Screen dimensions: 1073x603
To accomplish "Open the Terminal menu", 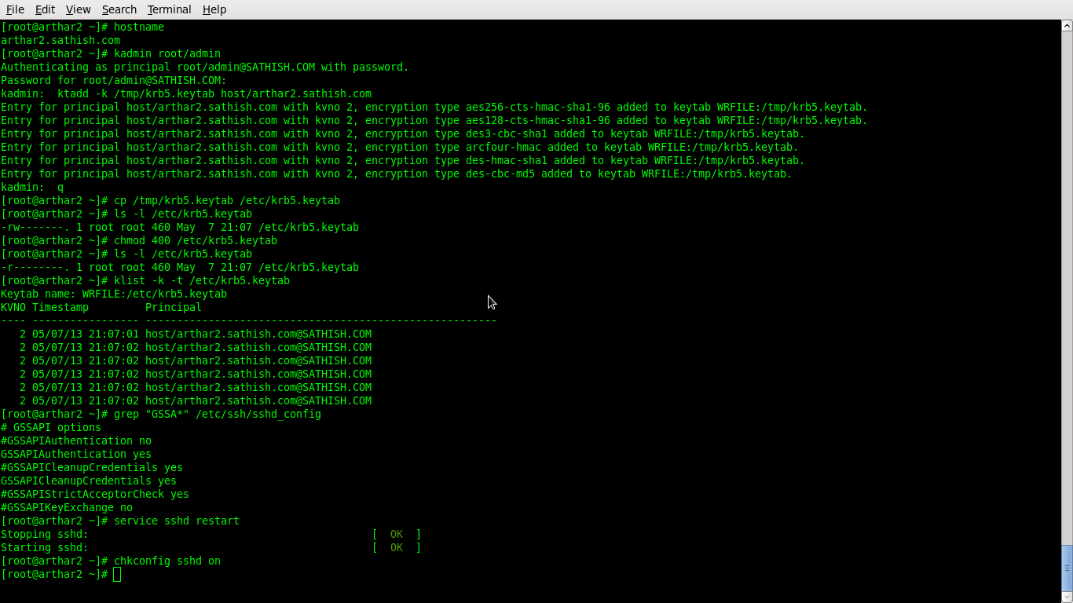I will (168, 9).
